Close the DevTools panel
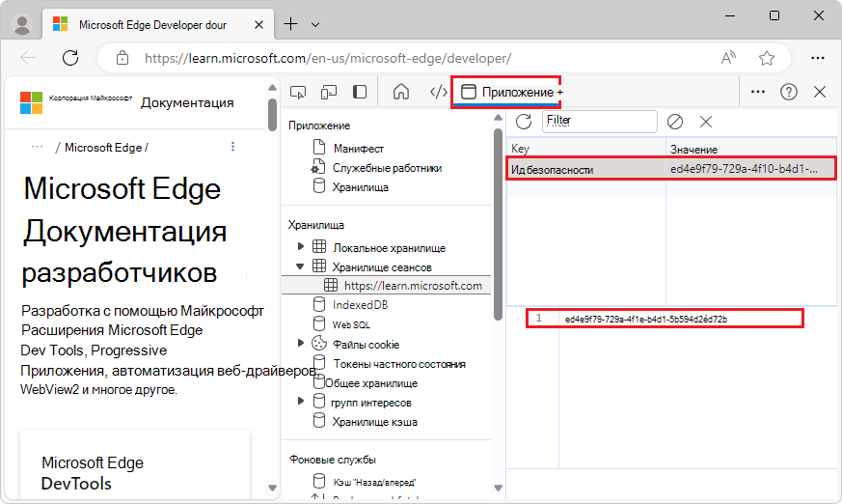This screenshot has width=842, height=504. click(820, 92)
